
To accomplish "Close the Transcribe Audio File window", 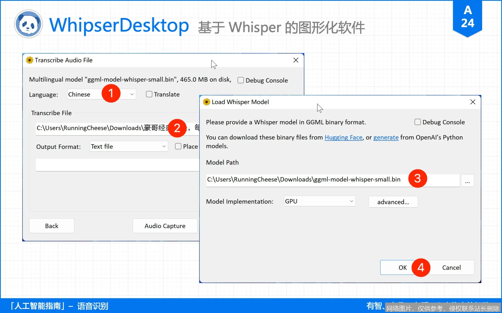I will [x=296, y=60].
